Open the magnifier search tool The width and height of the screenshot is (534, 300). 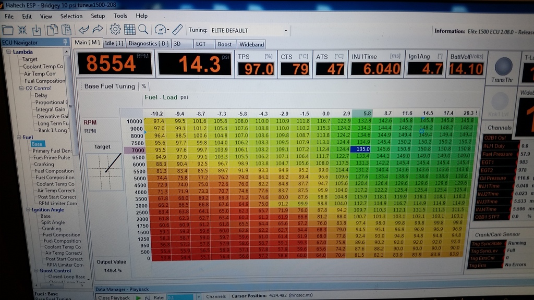(143, 30)
